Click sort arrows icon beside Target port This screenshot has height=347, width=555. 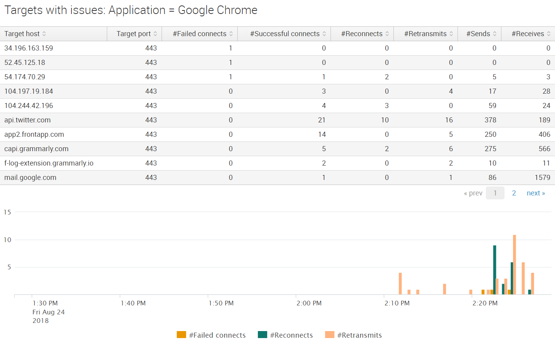coord(155,34)
